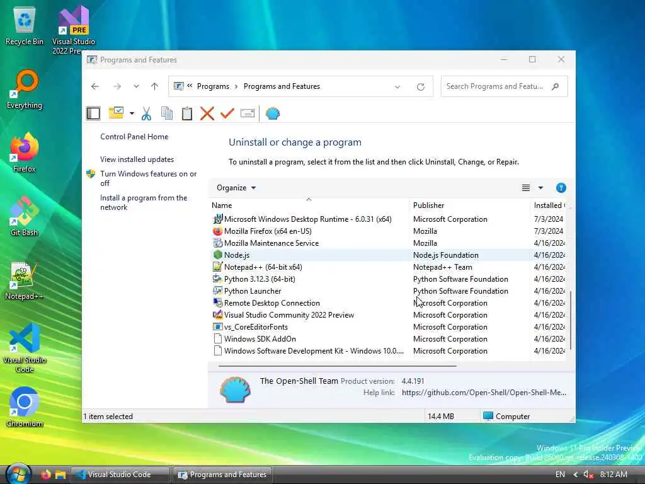Click the change view list icon

coord(526,188)
